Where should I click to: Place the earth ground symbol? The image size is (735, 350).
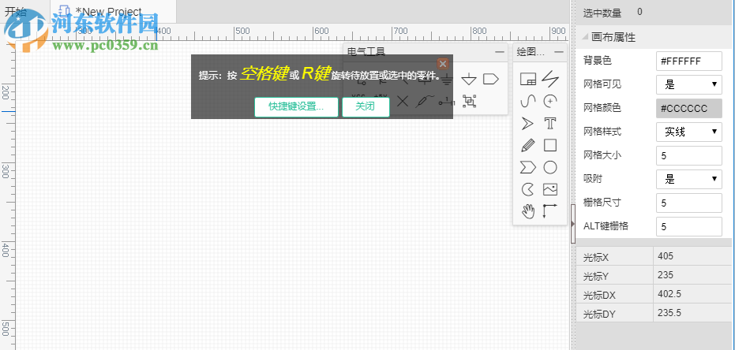(x=448, y=80)
